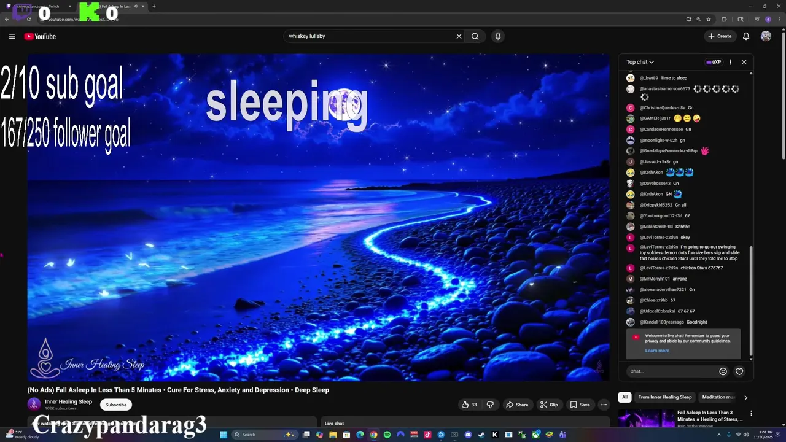Viewport: 786px width, 442px height.
Task: Open the Inner Healing Sleep channel avatar
Action: point(34,404)
